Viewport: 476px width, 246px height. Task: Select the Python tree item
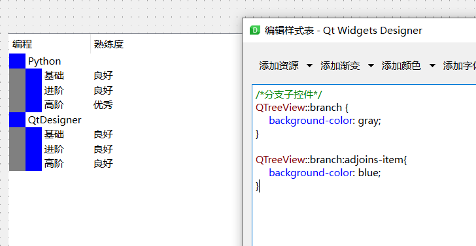click(44, 61)
